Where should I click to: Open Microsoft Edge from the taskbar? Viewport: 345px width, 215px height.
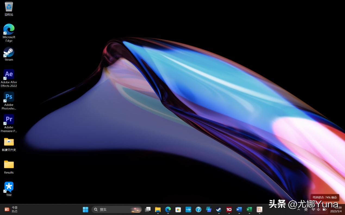pos(168,209)
